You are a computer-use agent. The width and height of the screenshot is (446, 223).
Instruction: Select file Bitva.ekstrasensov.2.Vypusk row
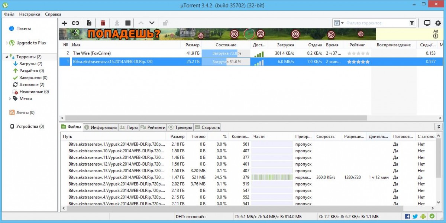[x=248, y=184]
